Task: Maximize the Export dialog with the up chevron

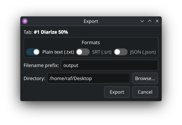Action: pos(150,21)
